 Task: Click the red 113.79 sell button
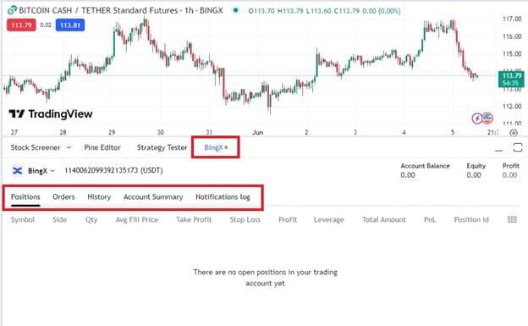(x=21, y=25)
